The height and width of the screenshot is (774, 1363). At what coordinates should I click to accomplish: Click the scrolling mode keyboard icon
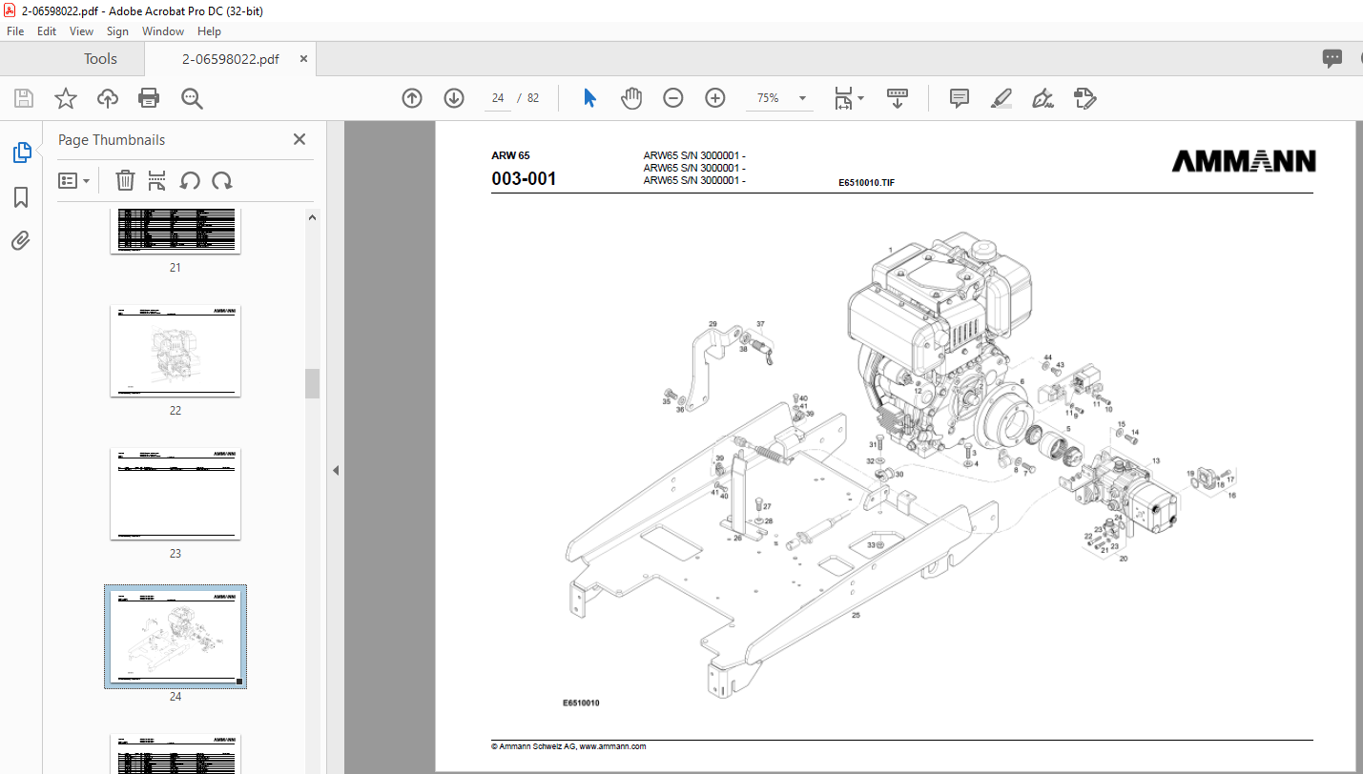[x=898, y=98]
